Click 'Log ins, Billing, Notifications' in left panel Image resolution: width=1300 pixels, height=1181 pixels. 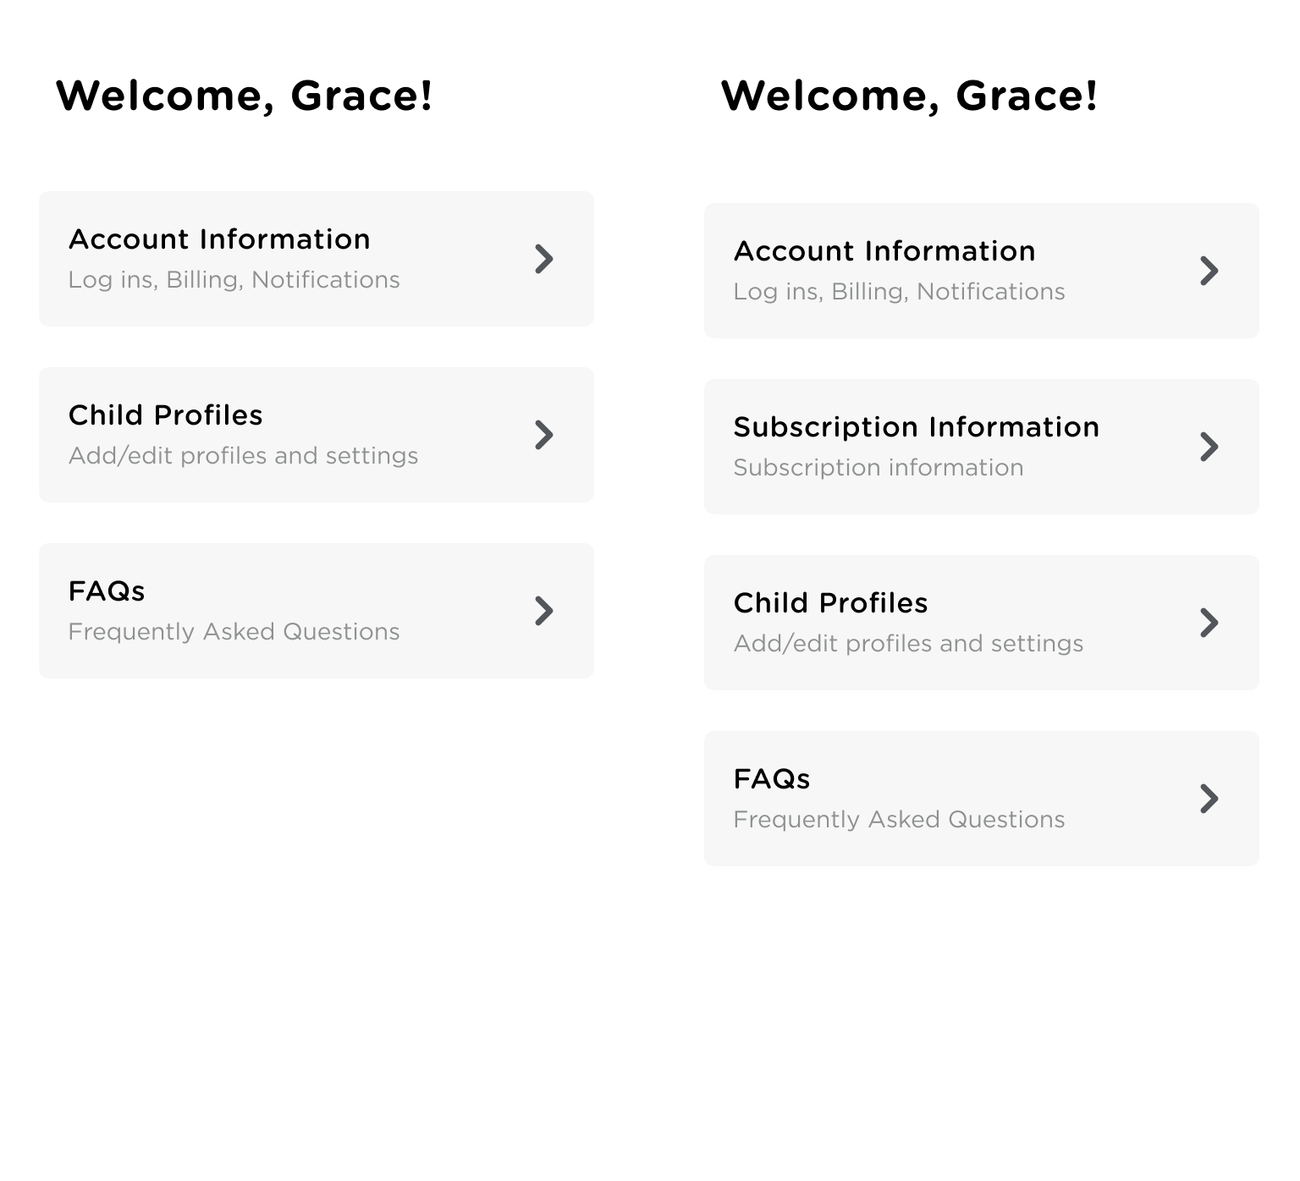pos(234,280)
